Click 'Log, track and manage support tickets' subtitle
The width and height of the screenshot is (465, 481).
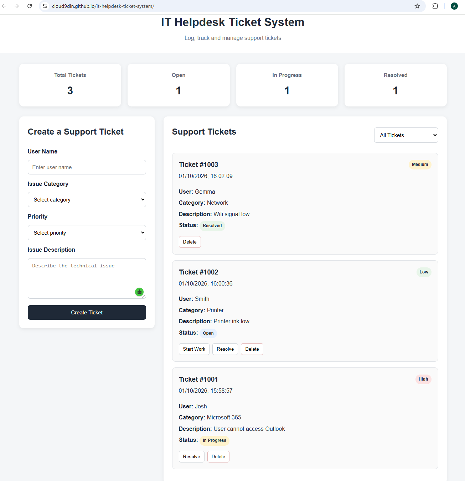pos(233,38)
